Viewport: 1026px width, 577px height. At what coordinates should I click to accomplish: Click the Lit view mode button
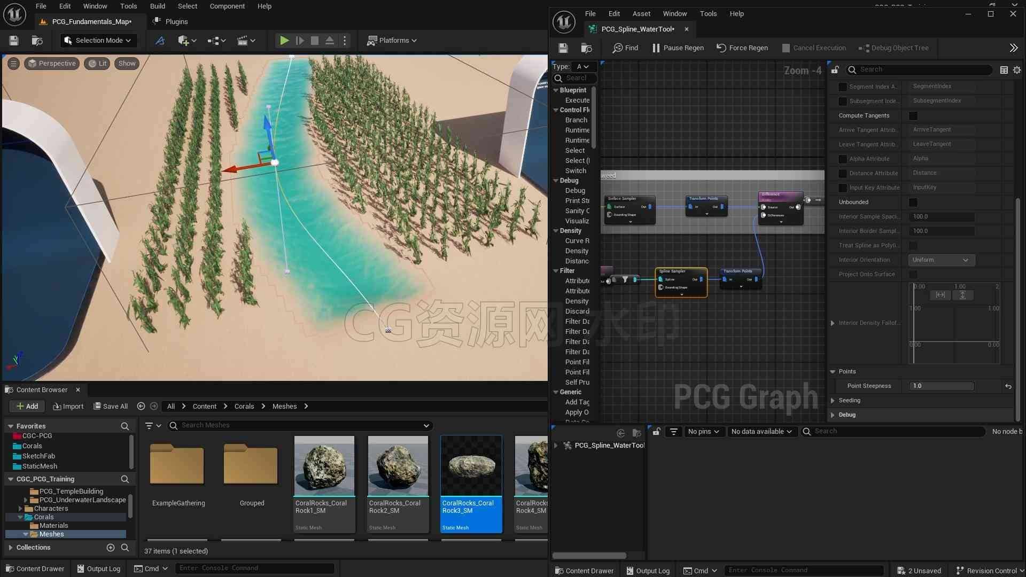(98, 64)
